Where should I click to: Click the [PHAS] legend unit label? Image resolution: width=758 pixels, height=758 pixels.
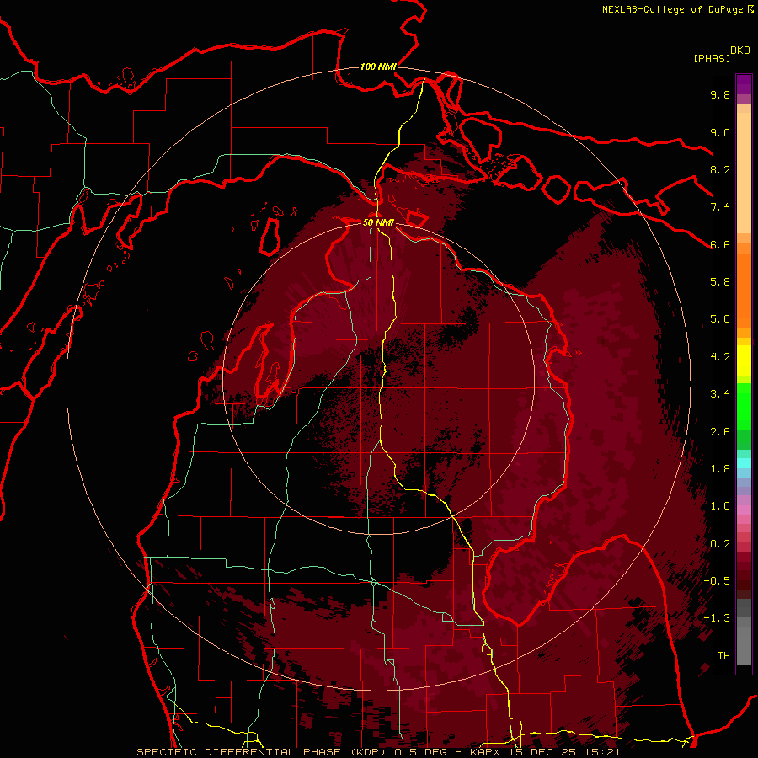tap(712, 58)
